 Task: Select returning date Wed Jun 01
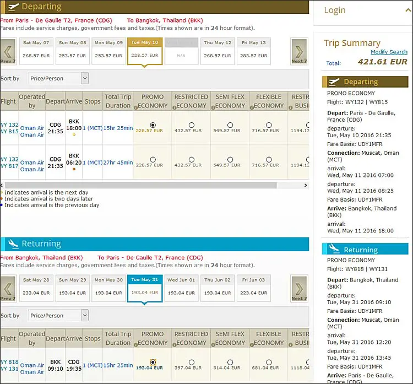(x=181, y=286)
